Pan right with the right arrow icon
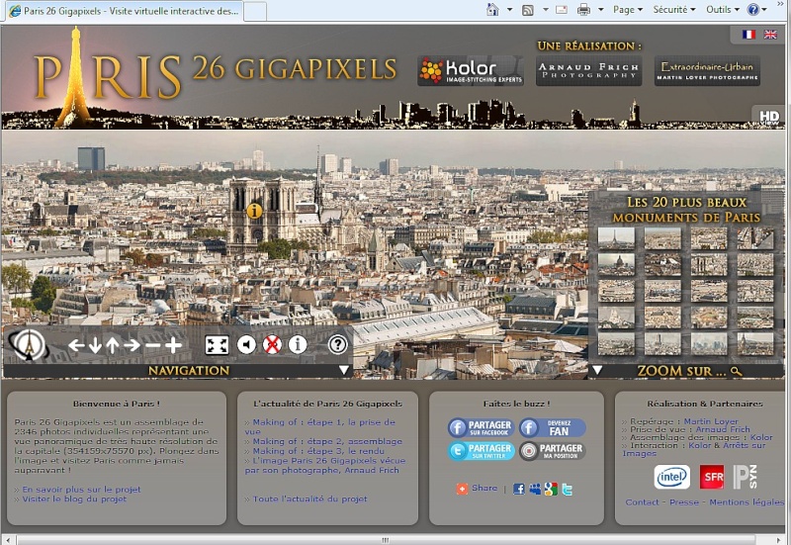This screenshot has height=545, width=791. (132, 345)
